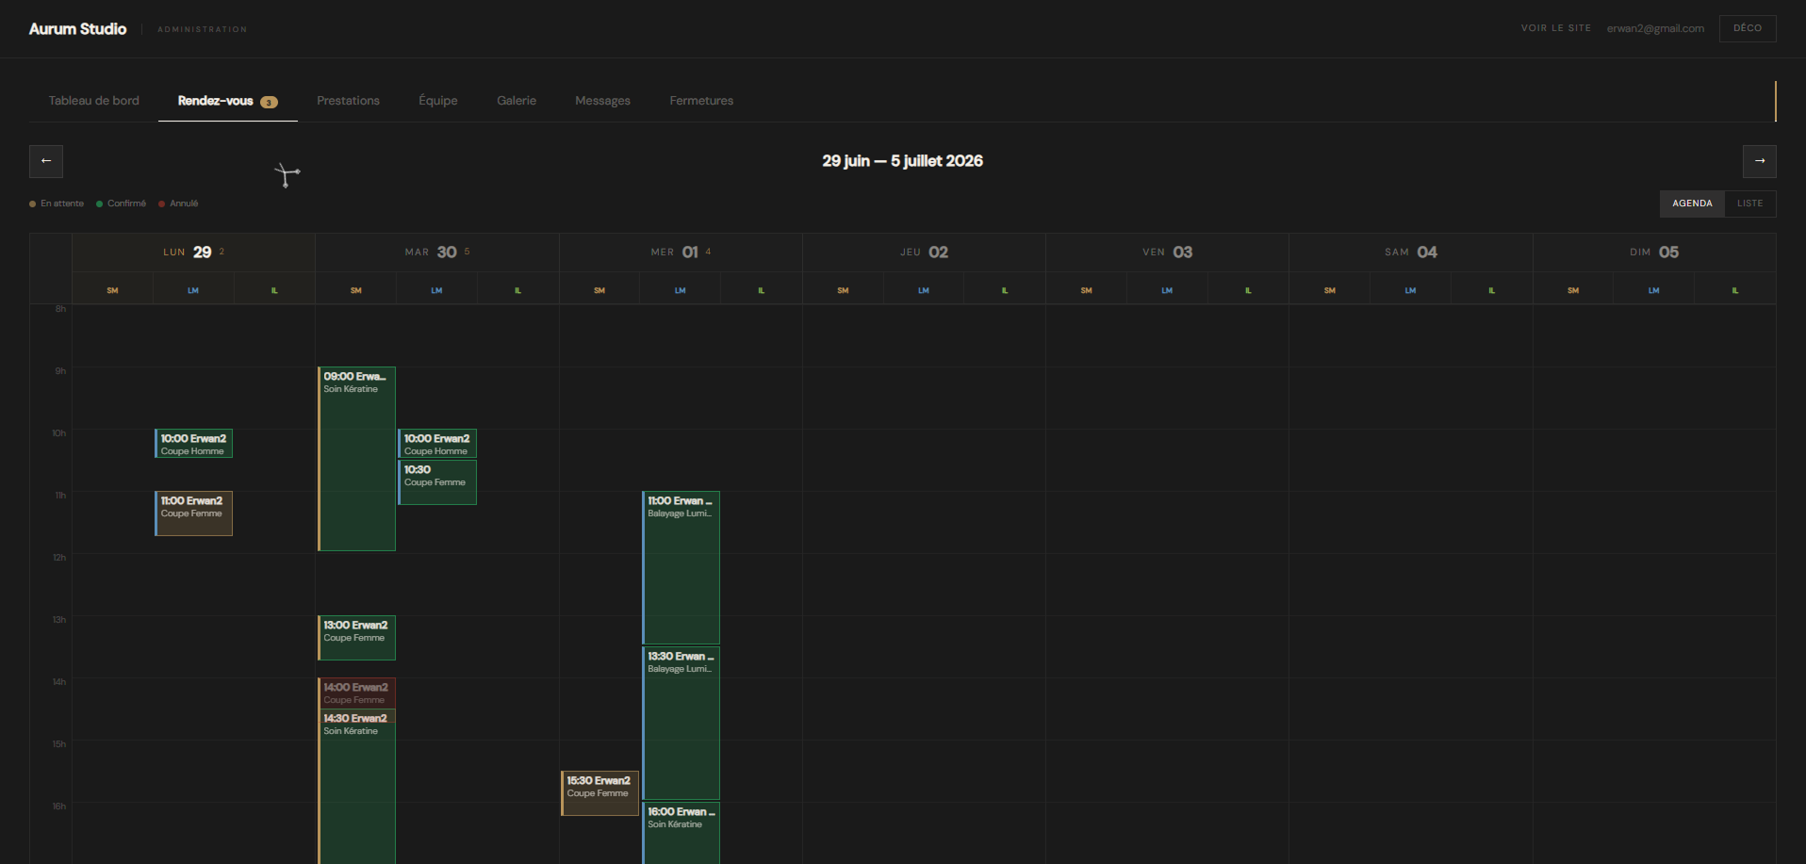Image resolution: width=1806 pixels, height=864 pixels.
Task: Select the Rendez-vous tab
Action: (227, 101)
